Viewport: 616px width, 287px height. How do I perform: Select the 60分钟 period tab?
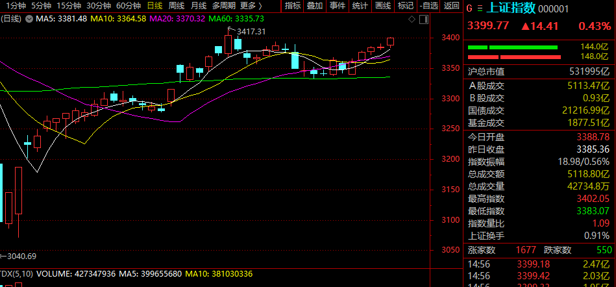pos(128,6)
